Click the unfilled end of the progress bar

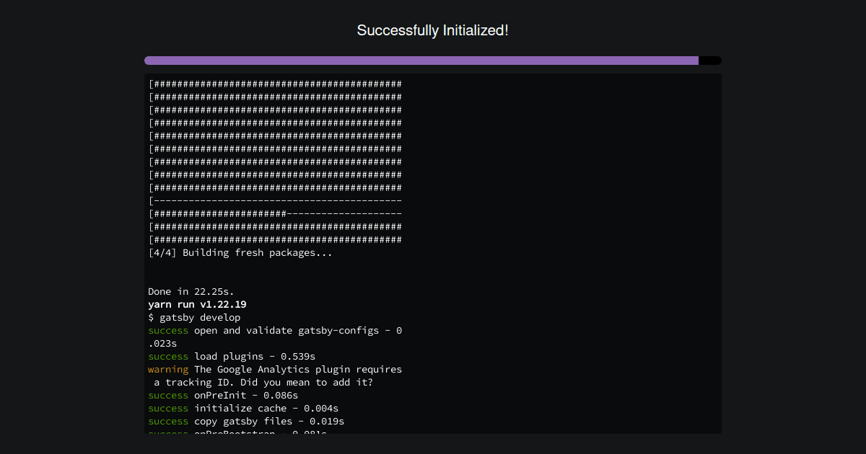point(709,61)
